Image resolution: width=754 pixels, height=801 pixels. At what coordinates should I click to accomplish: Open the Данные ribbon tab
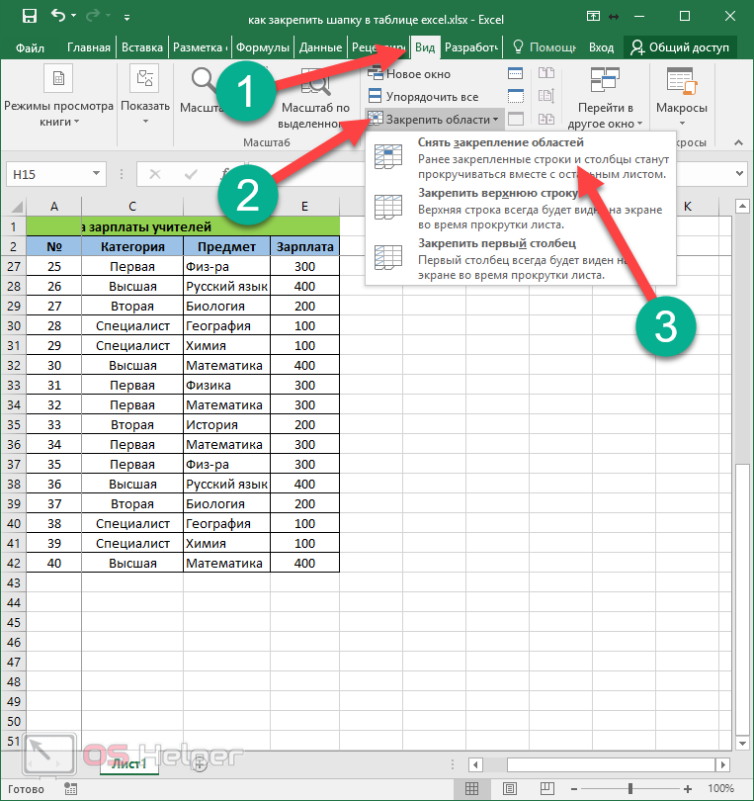coord(320,47)
